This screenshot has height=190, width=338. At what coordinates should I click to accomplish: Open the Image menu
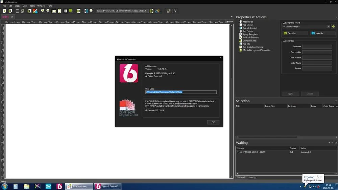[18, 6]
